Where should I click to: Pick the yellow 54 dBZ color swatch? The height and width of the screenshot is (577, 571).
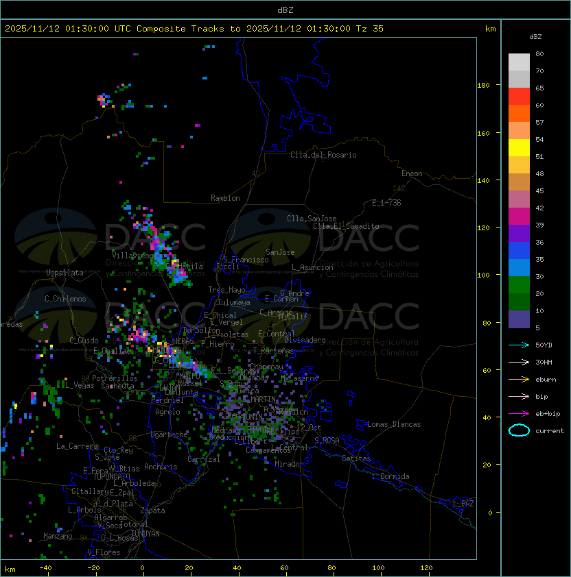click(x=519, y=148)
